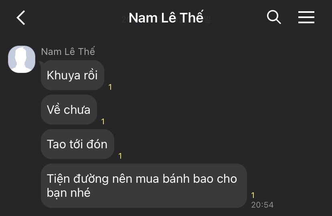The image size is (332, 216).
Task: Tap the "Khuya rồi" message bubble
Action: coord(73,75)
